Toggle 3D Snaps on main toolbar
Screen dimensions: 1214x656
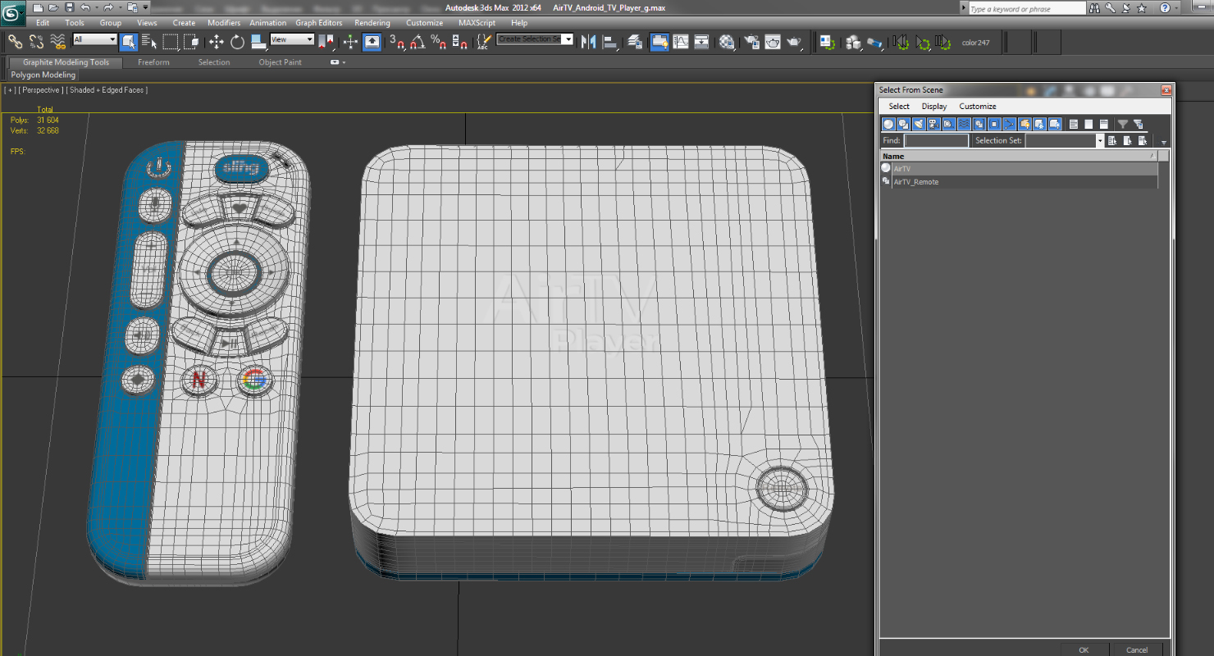pyautogui.click(x=397, y=42)
